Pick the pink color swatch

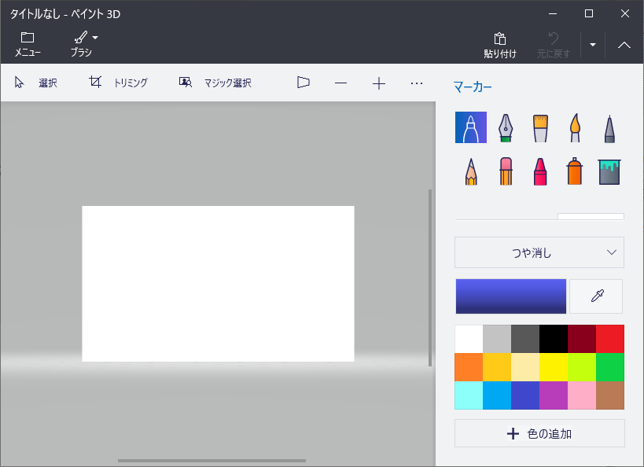[x=582, y=395]
